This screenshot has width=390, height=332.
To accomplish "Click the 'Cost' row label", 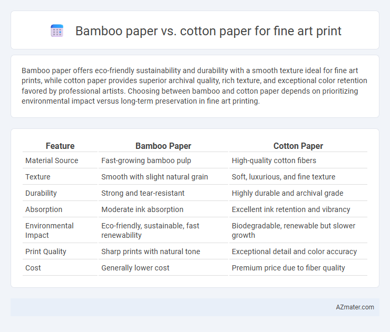I will pyautogui.click(x=33, y=268).
